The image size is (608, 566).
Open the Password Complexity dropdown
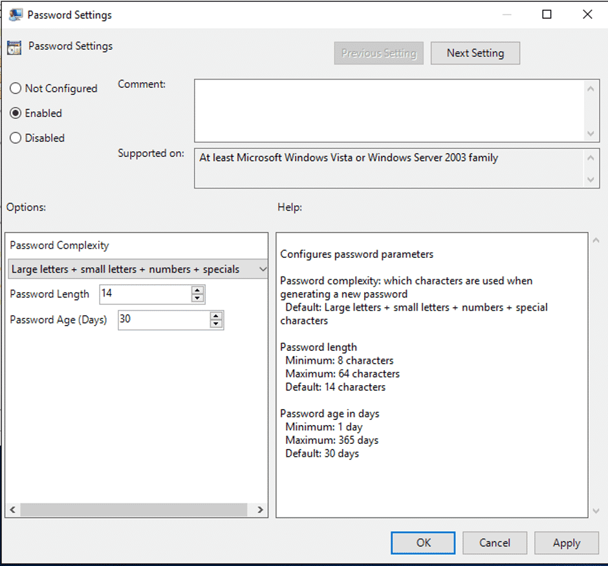tap(262, 269)
